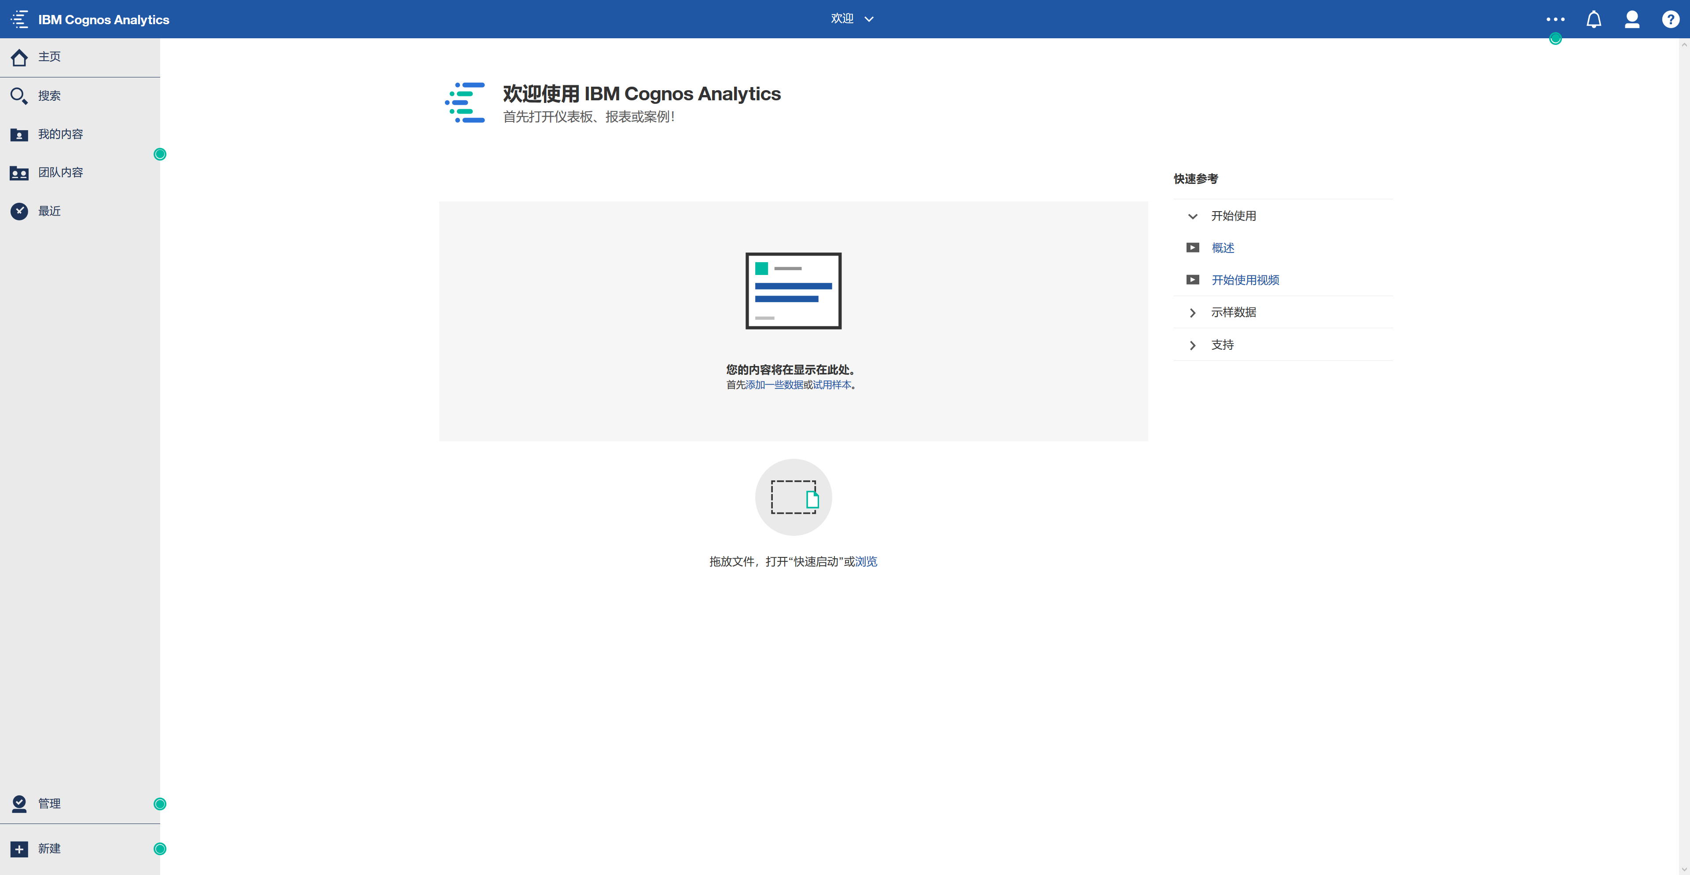Open the 主页 home icon

point(19,58)
